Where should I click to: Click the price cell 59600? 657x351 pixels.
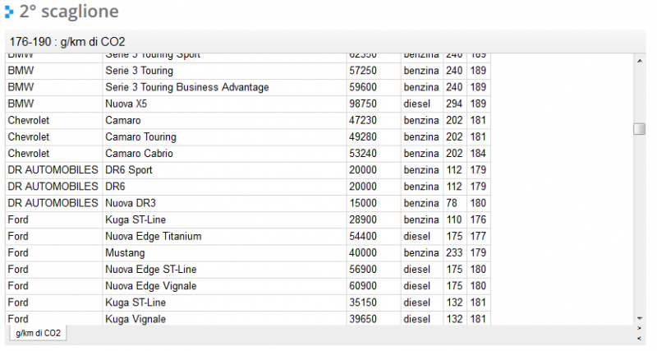click(374, 87)
